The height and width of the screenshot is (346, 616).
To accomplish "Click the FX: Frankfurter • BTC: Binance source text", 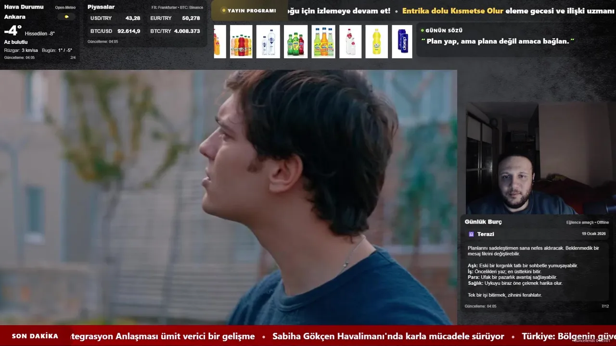I will pyautogui.click(x=177, y=8).
